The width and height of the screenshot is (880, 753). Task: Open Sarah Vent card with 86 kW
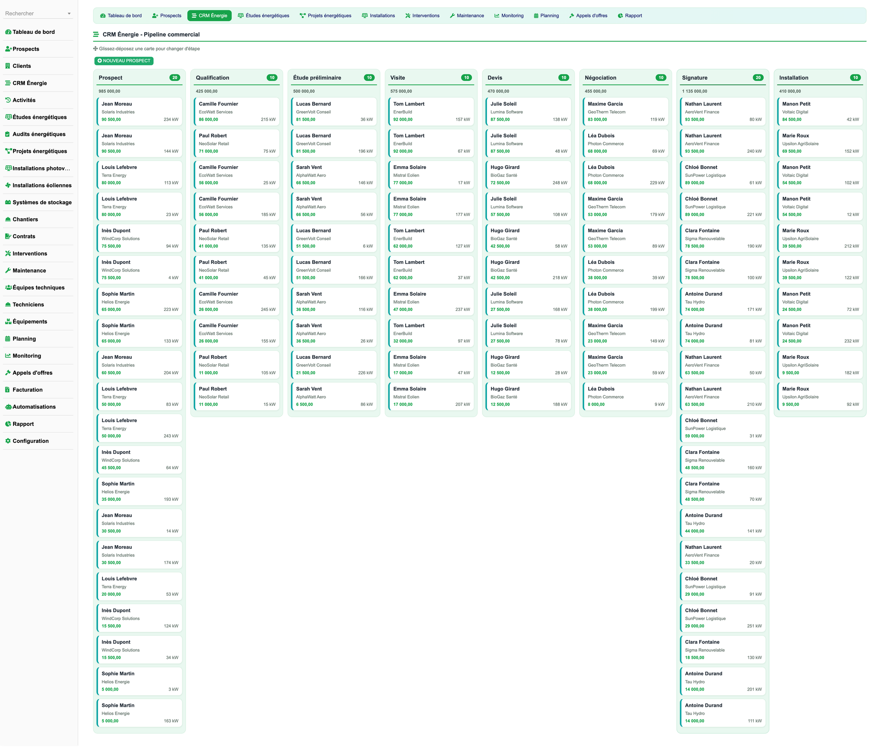(x=334, y=396)
